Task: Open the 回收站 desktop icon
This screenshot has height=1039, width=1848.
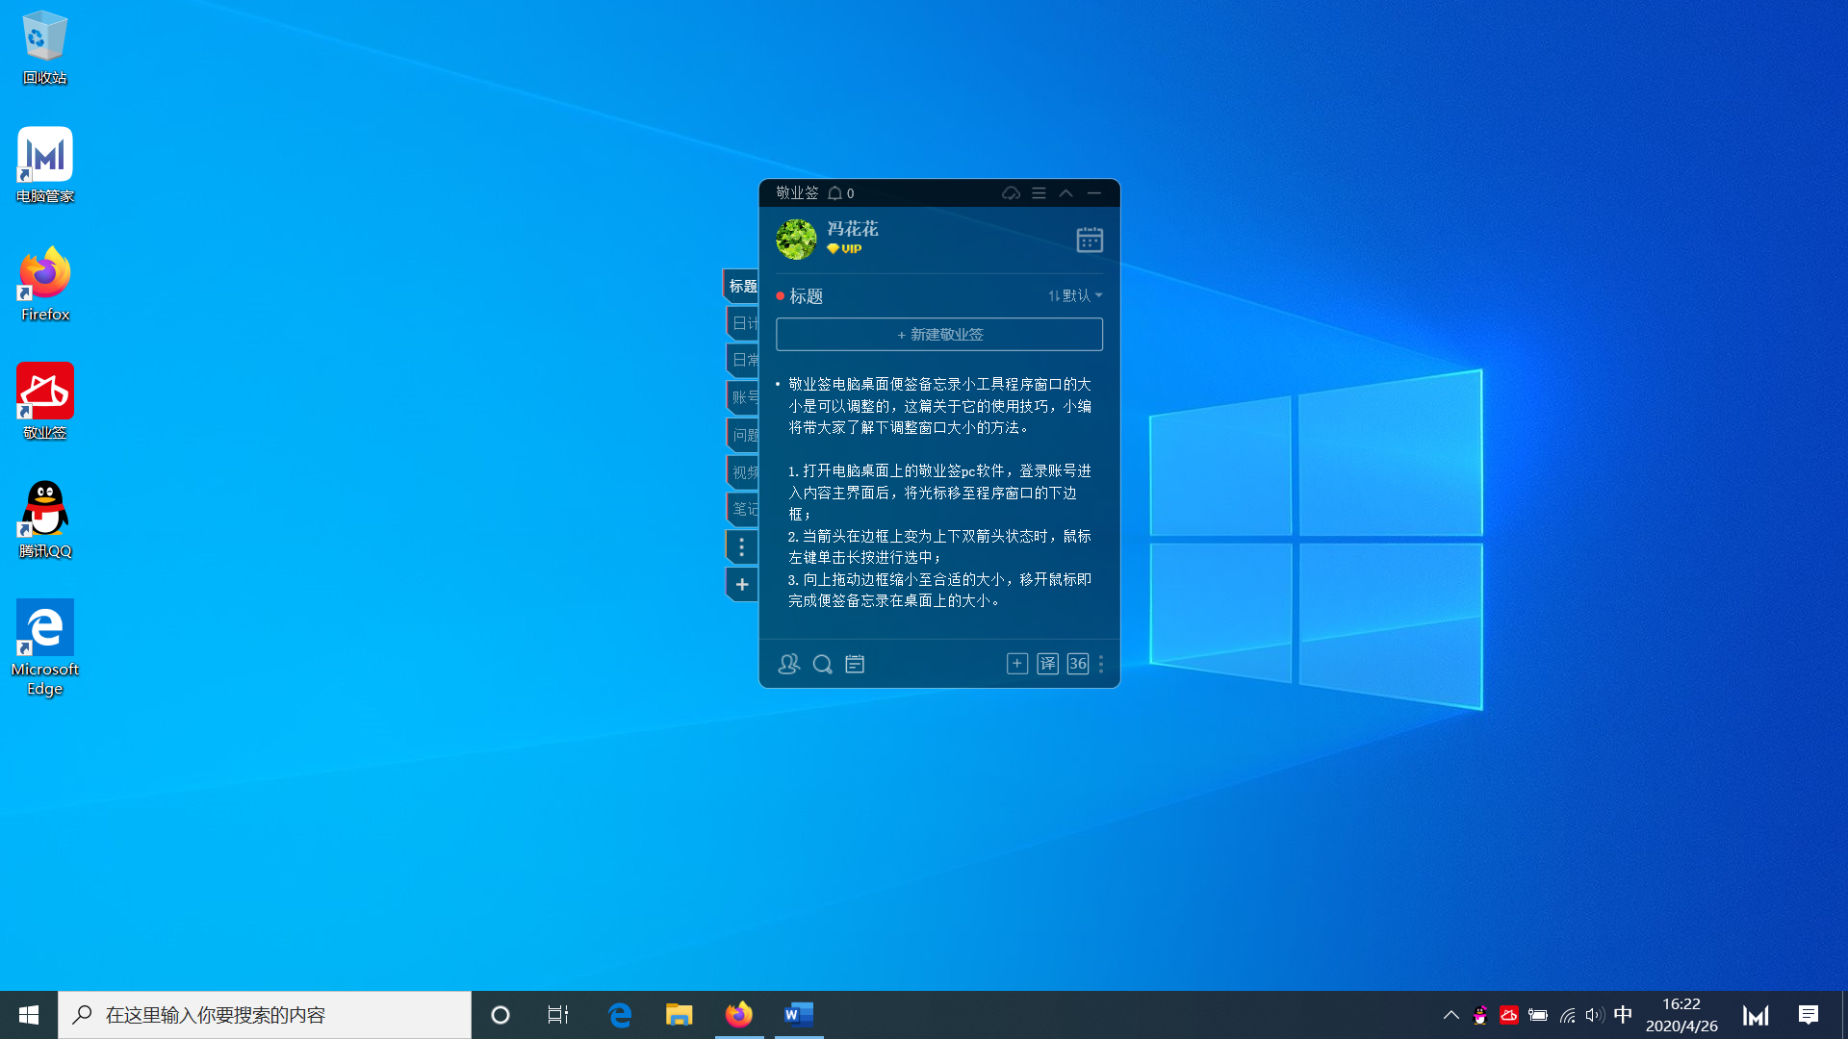Action: [44, 47]
